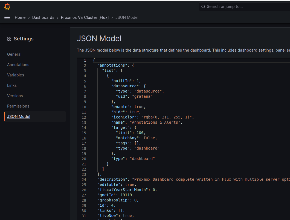This screenshot has height=220, width=290.
Task: Click the "iconColor" rgba value
Action: [166, 117]
